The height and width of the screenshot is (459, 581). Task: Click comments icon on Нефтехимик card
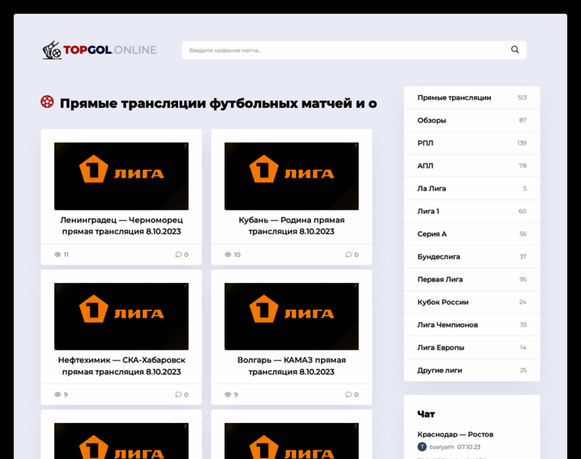[178, 395]
